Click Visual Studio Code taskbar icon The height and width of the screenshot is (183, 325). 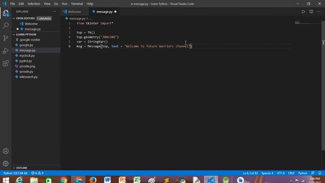tap(211, 180)
